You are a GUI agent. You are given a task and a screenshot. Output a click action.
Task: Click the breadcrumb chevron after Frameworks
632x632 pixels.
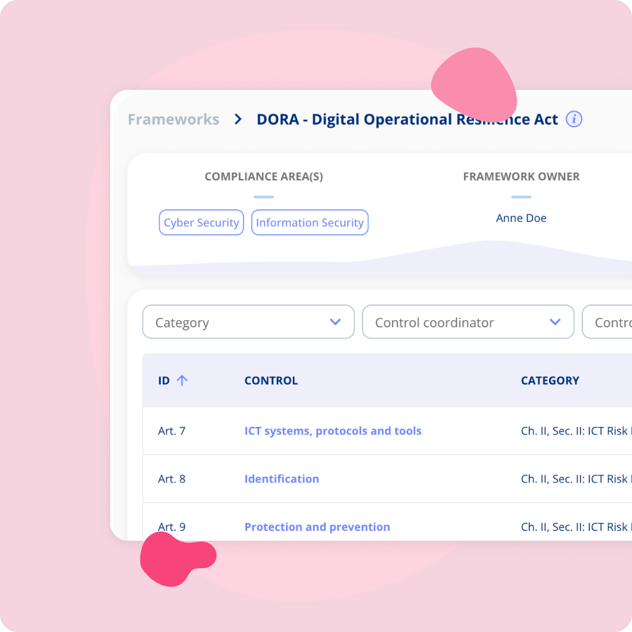coord(238,119)
